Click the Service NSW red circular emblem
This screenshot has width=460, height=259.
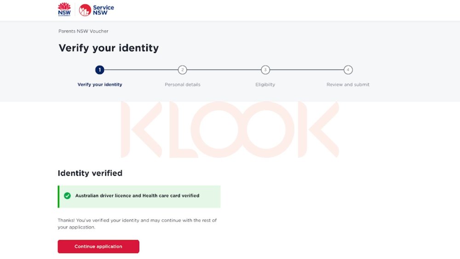coord(85,10)
